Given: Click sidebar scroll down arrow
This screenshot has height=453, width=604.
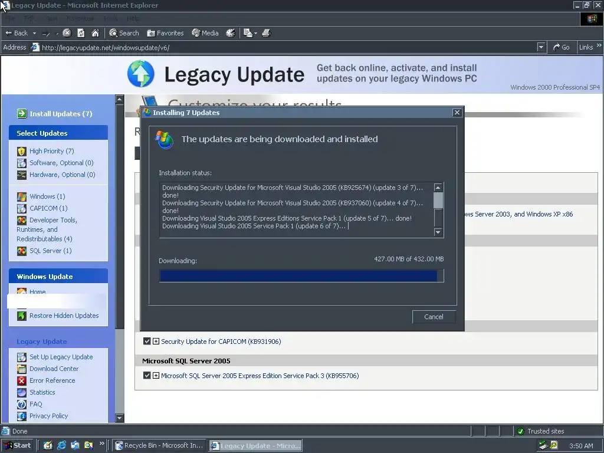Looking at the screenshot, I should (120, 418).
